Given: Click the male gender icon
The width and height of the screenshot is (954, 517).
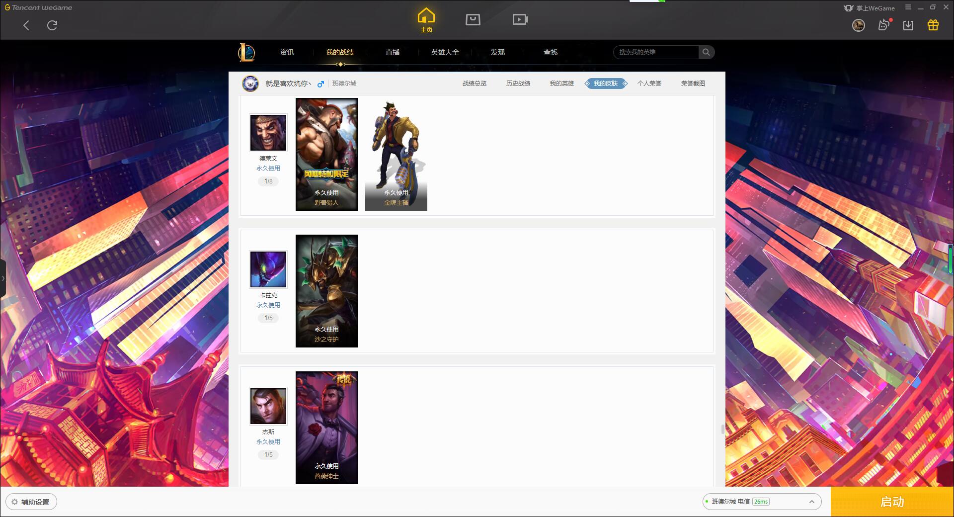Looking at the screenshot, I should [x=320, y=84].
